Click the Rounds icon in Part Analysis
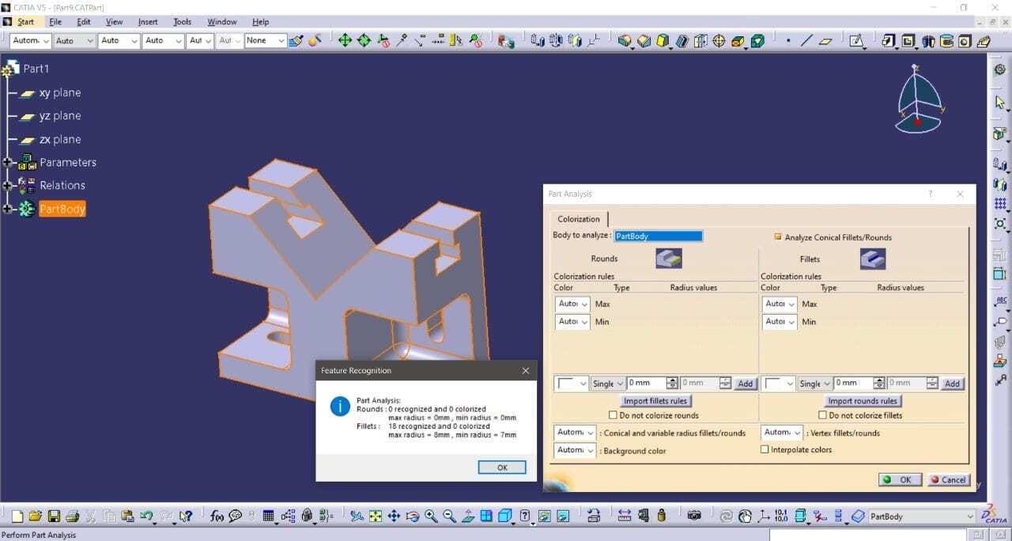 coord(669,259)
